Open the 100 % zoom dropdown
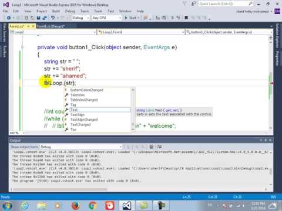282x211 pixels. click(17, 133)
